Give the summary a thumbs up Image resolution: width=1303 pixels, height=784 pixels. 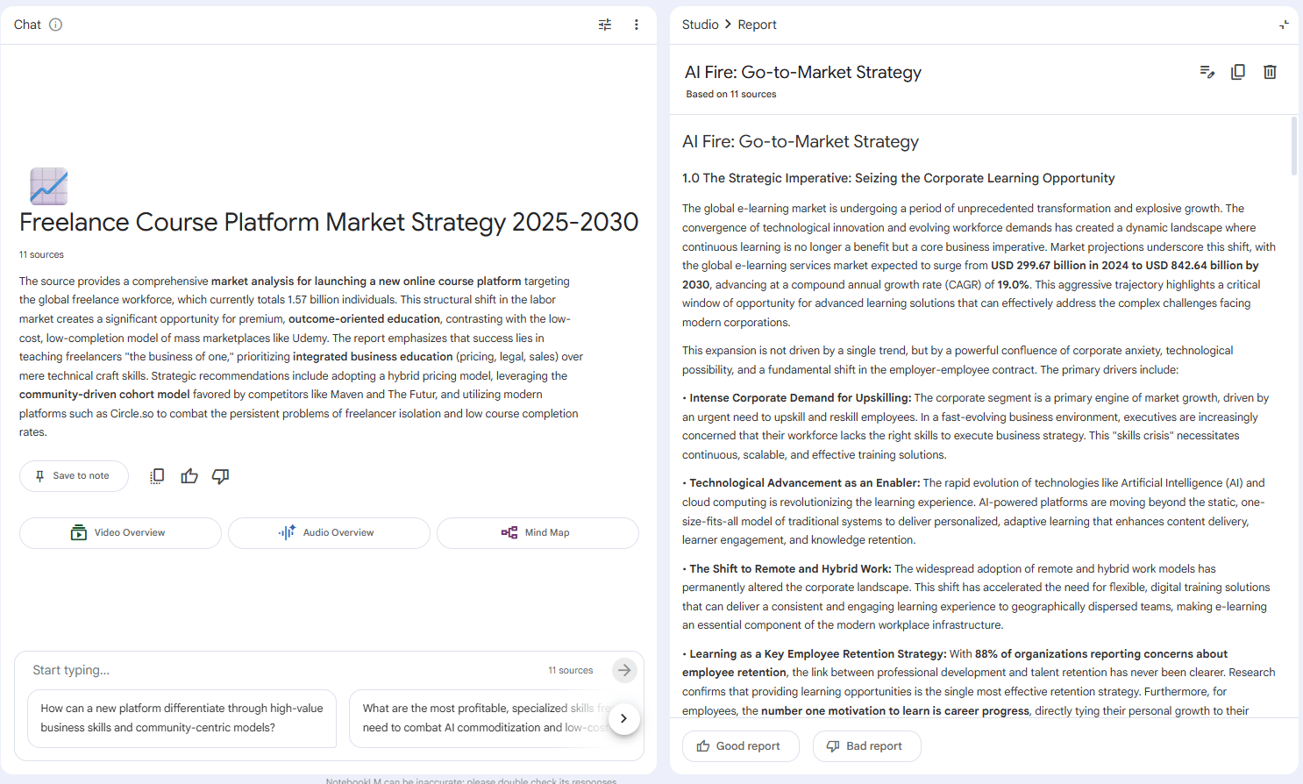[x=189, y=475]
